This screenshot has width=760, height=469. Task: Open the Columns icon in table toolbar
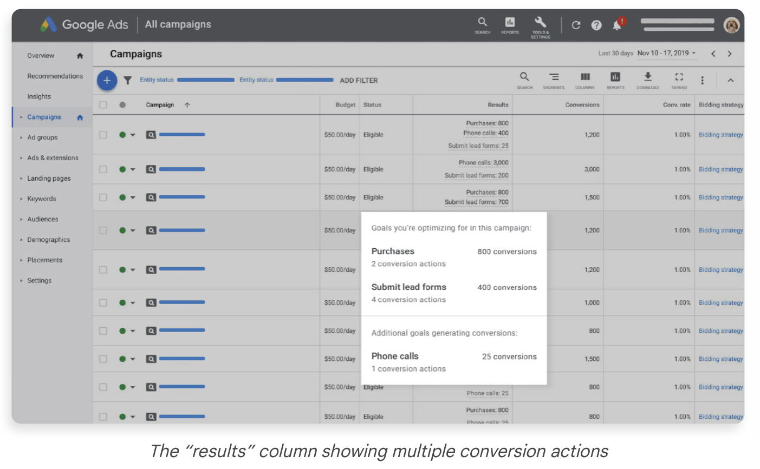(585, 80)
